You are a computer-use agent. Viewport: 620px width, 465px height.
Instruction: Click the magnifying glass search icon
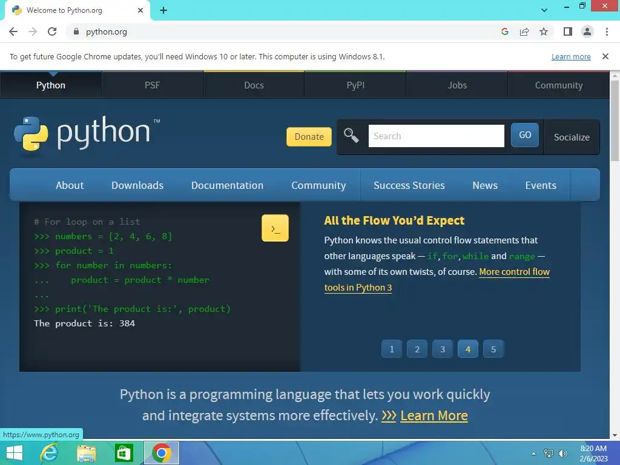(x=351, y=136)
